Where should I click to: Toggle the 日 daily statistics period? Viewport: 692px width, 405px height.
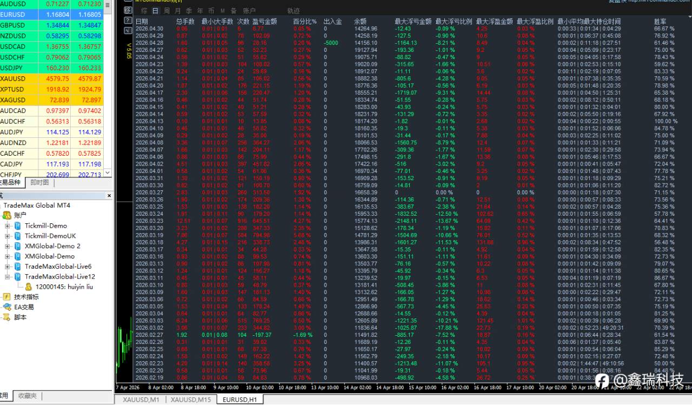pyautogui.click(x=156, y=11)
